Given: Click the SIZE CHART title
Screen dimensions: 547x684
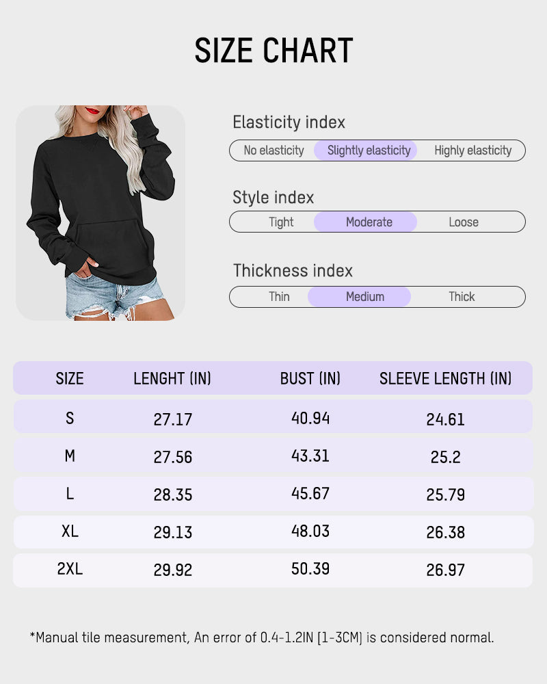Looking at the screenshot, I should (273, 51).
